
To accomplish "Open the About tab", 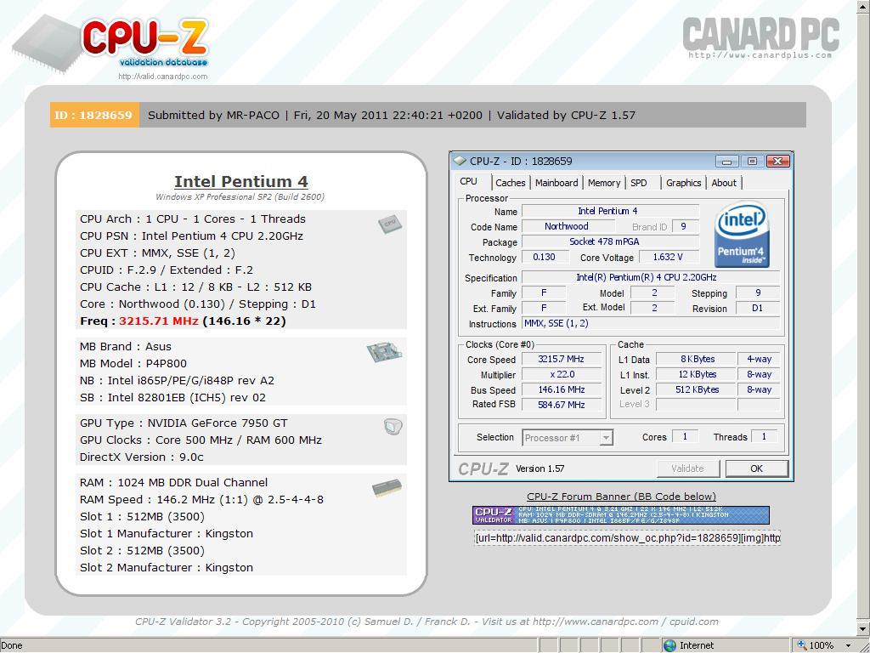I will point(724,183).
